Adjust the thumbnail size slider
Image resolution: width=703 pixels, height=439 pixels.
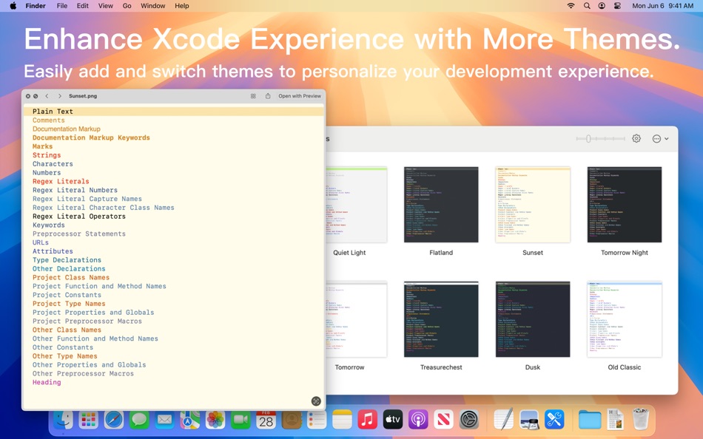pyautogui.click(x=600, y=139)
